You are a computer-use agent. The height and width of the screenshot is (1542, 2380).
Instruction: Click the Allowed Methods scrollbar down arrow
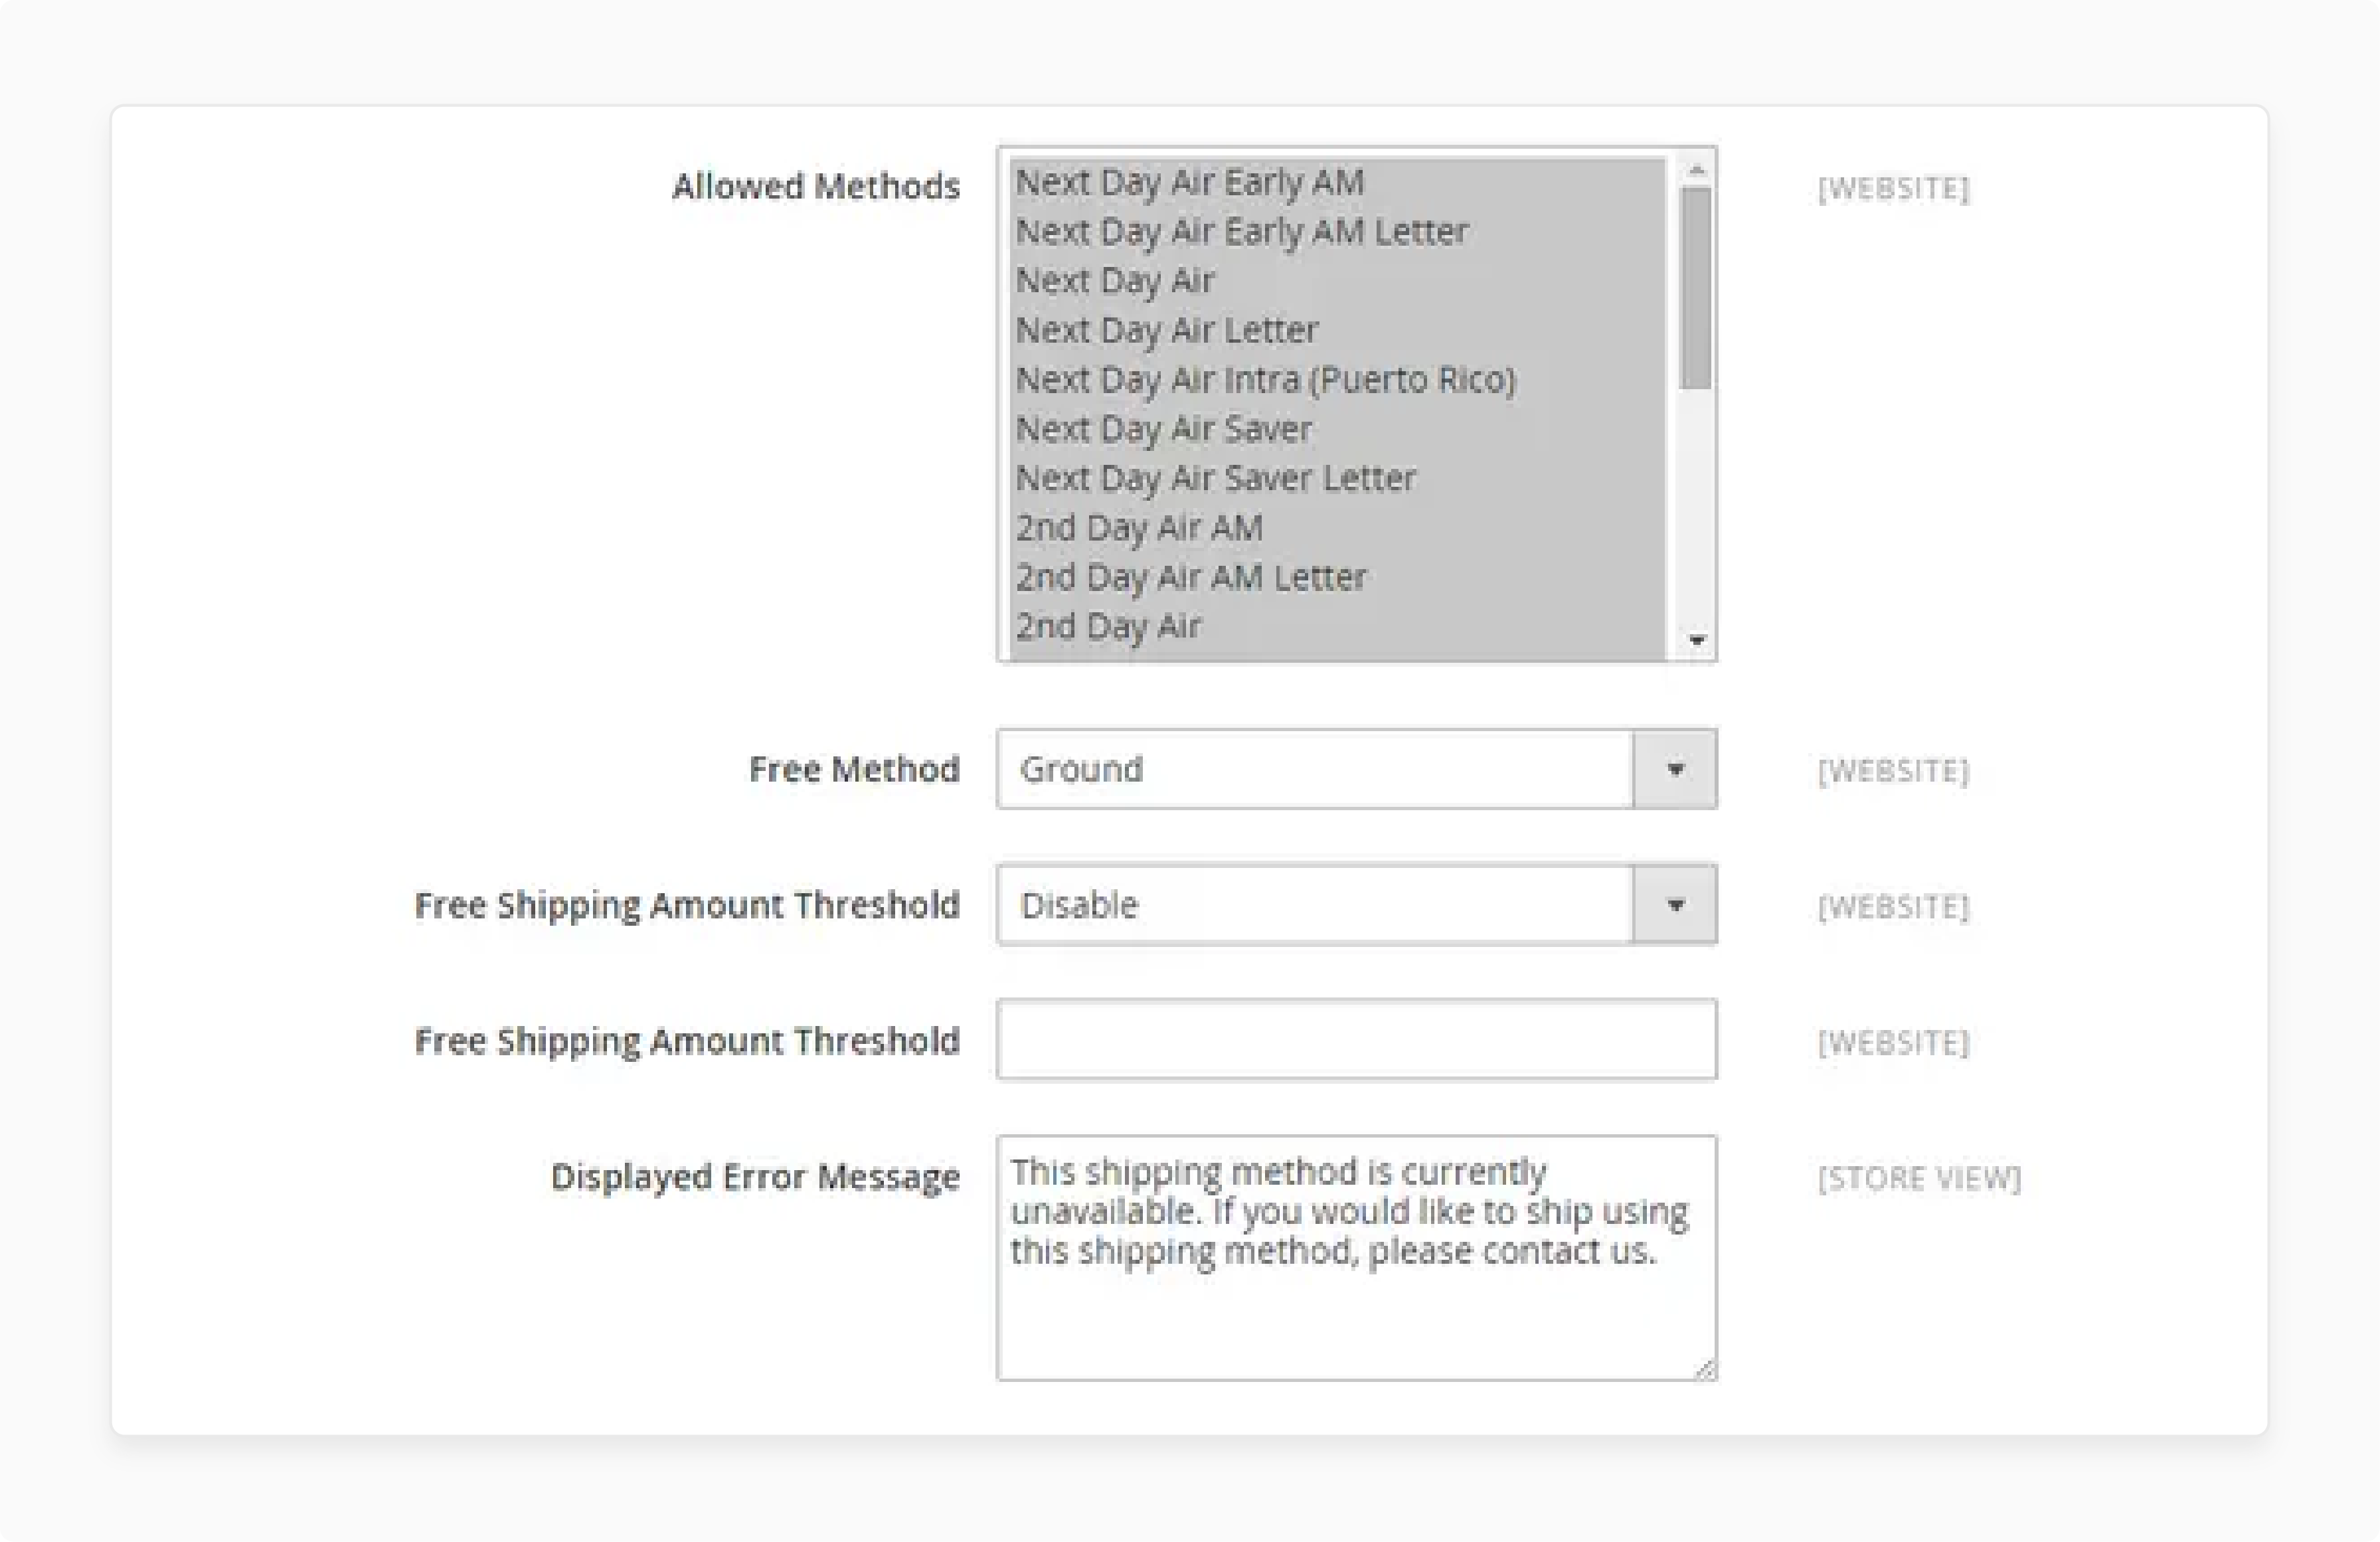(x=1696, y=640)
